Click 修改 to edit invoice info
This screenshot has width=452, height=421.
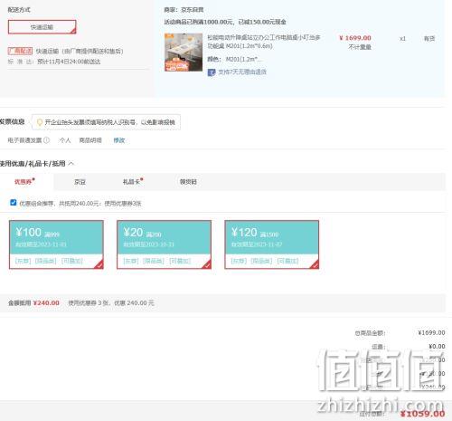click(118, 140)
